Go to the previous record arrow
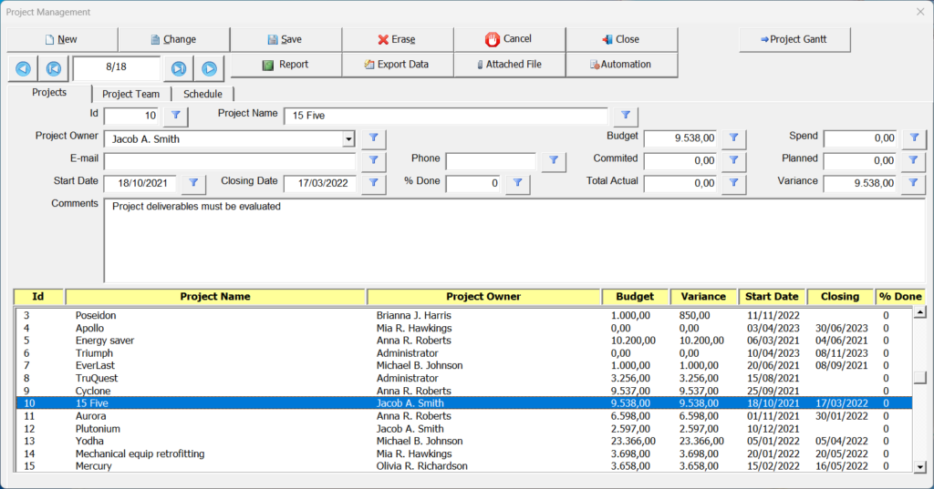 pyautogui.click(x=23, y=68)
